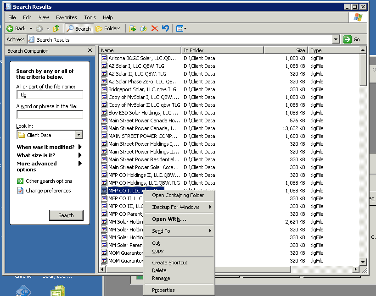Open the 'Look in' Client Data dropdown
376x296 pixels.
[79, 134]
